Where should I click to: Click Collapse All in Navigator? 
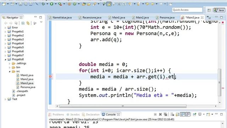(23, 23)
